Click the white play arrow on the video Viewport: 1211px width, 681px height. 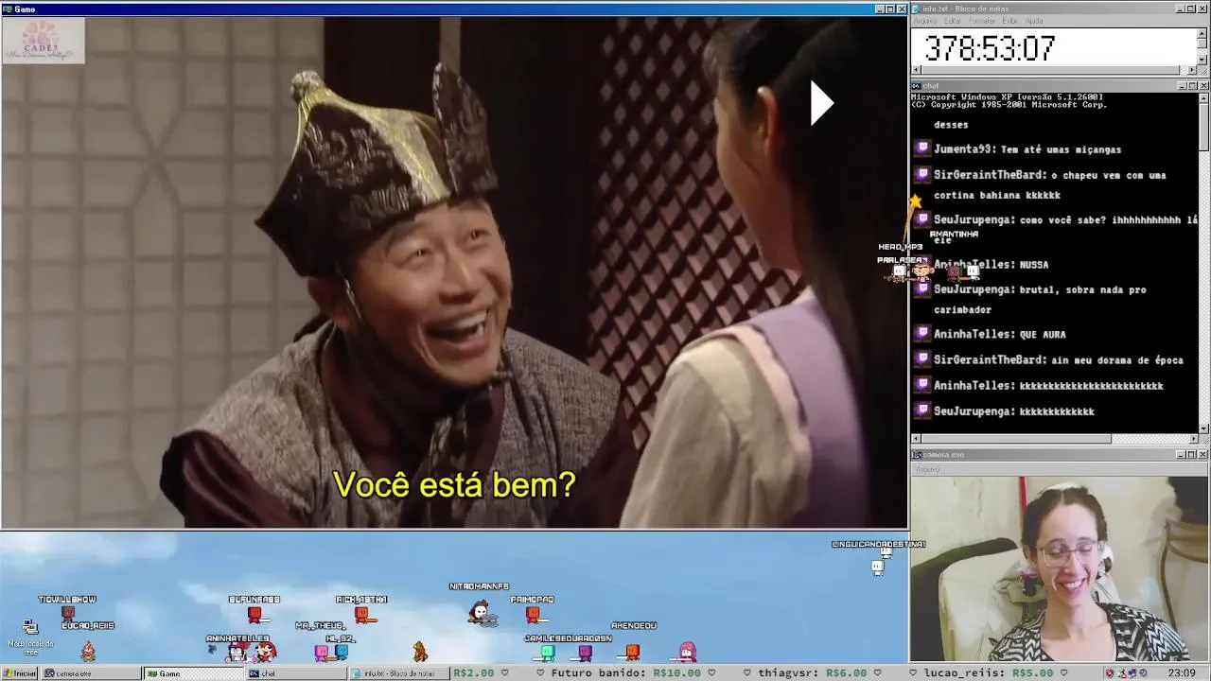[x=821, y=103]
